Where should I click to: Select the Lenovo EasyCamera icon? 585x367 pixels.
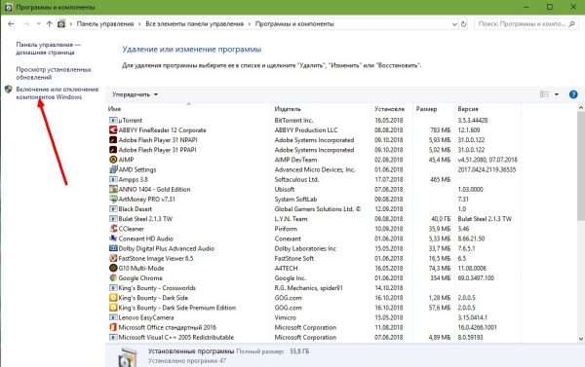[113, 317]
